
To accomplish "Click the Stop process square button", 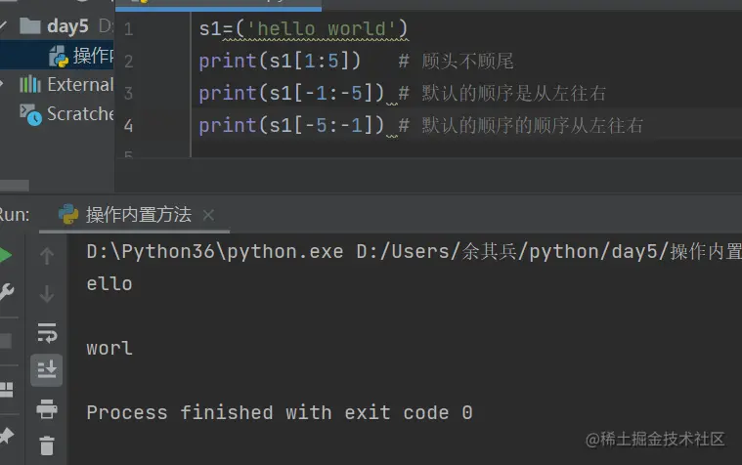I will (x=5, y=341).
